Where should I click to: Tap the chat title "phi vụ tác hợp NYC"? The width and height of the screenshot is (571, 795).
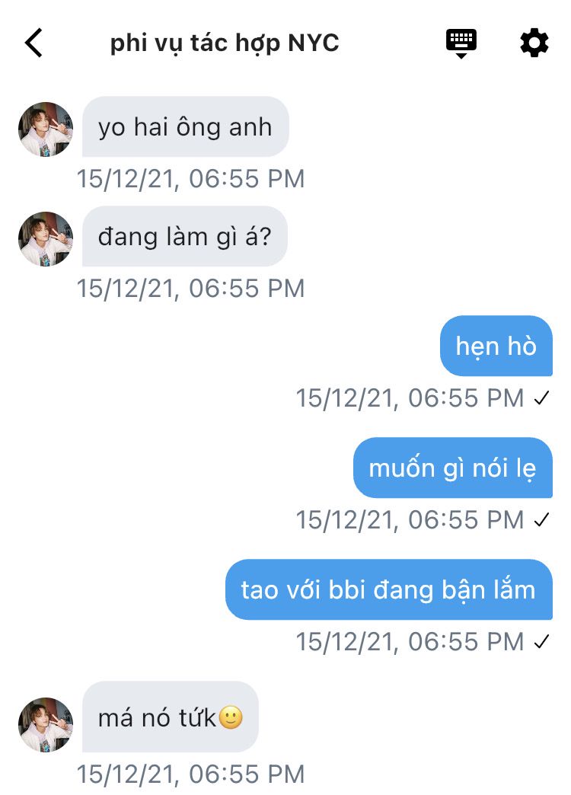click(x=225, y=43)
